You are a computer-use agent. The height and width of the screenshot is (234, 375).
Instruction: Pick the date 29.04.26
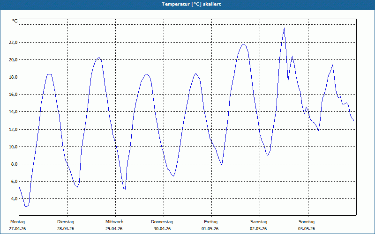pyautogui.click(x=114, y=229)
